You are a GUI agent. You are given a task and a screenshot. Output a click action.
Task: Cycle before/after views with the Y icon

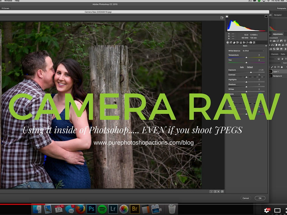click(211, 191)
